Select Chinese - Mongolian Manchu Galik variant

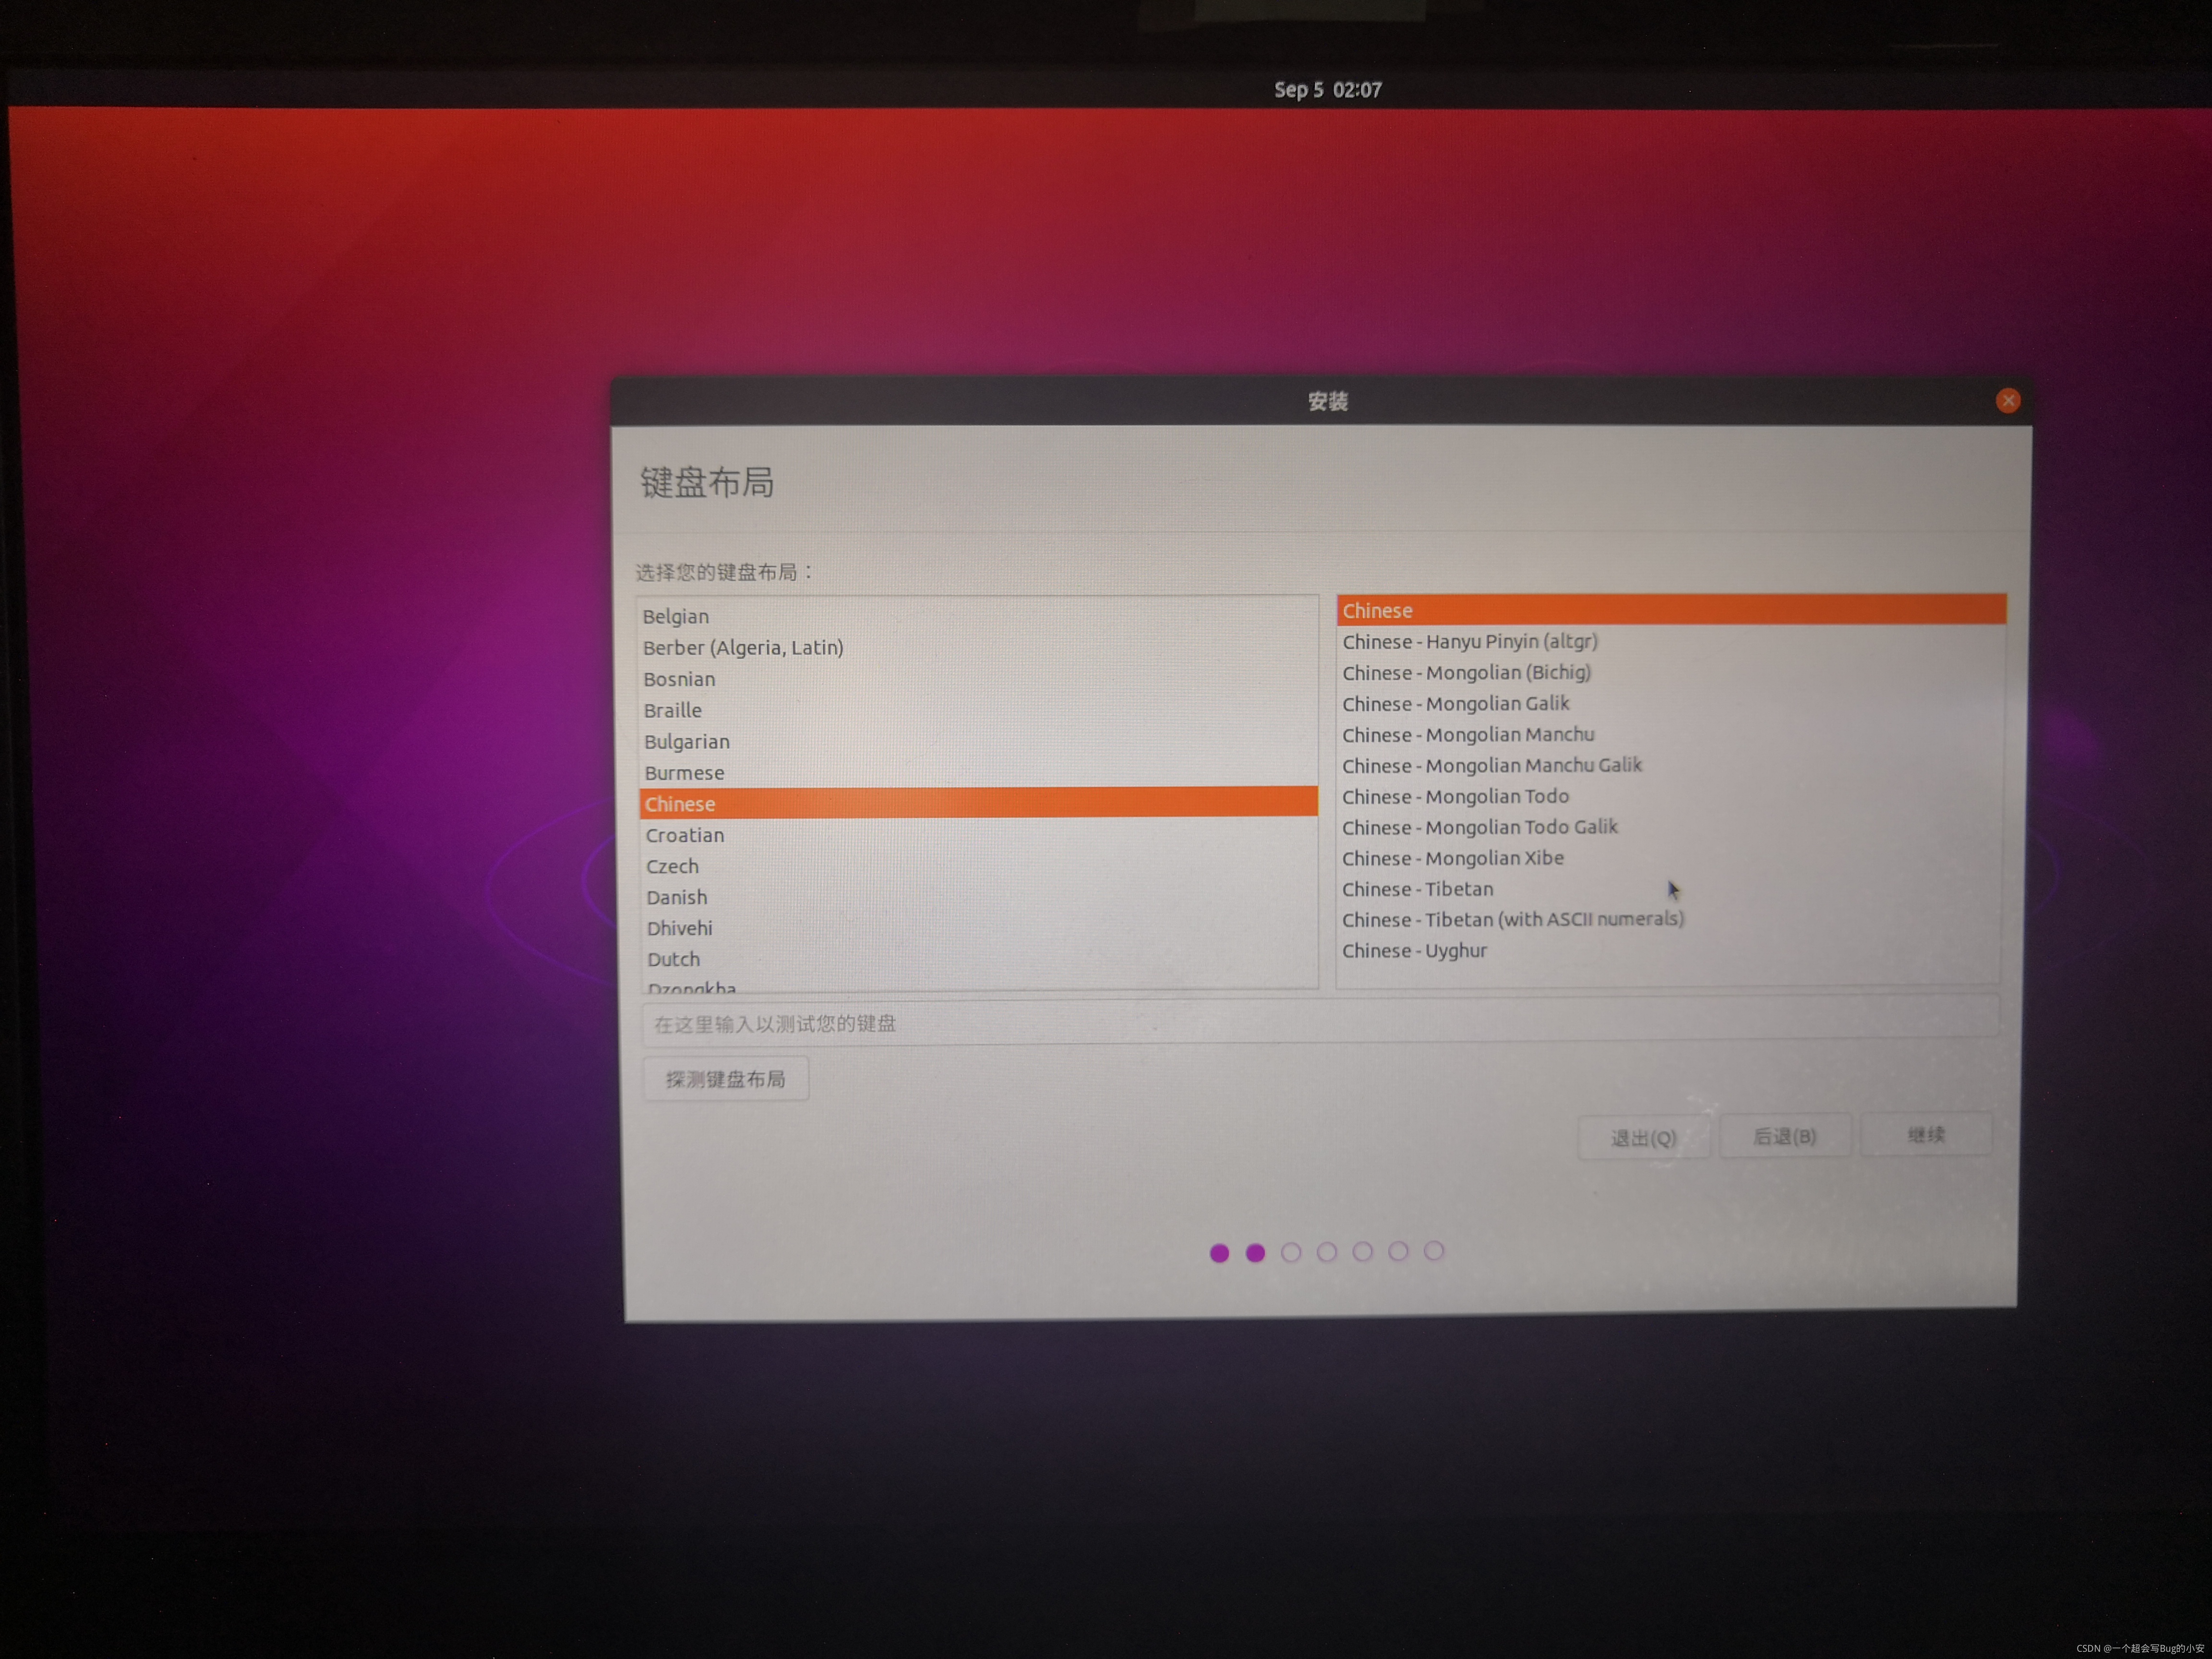click(x=1671, y=765)
